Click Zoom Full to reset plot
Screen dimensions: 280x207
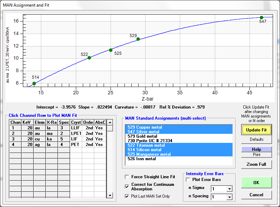[256, 164]
